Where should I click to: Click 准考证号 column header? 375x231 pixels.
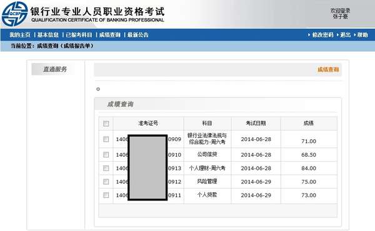point(148,123)
